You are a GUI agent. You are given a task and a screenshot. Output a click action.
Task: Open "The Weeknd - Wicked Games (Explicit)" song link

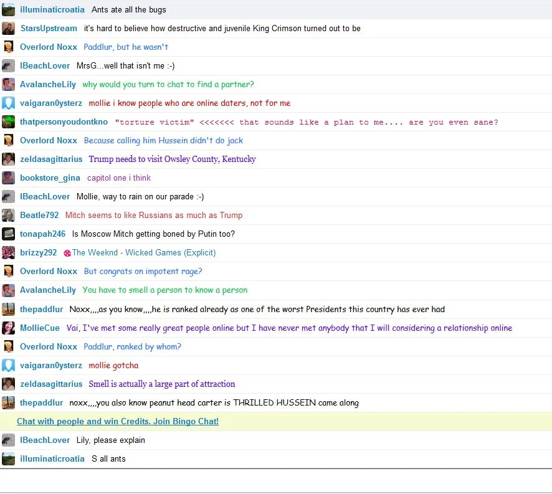(x=144, y=252)
